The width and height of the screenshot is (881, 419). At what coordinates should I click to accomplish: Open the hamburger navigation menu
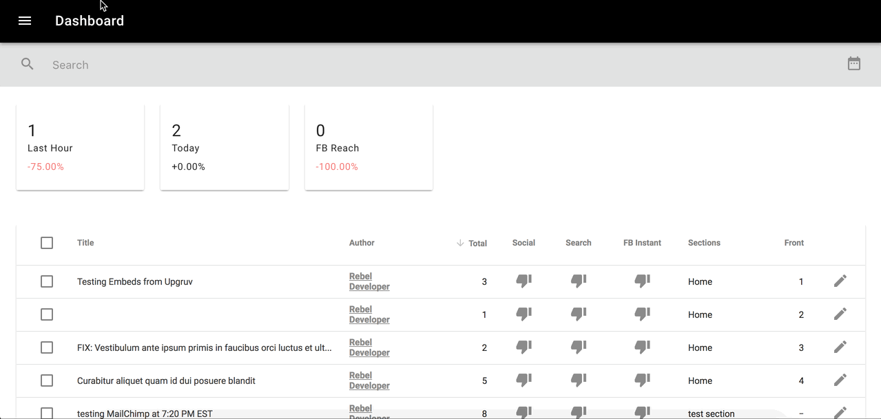(25, 21)
